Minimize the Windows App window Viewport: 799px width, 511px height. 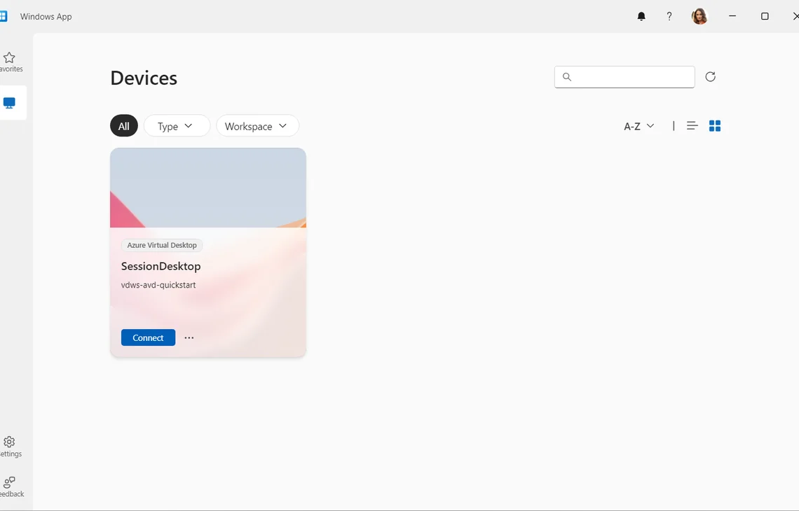[732, 16]
